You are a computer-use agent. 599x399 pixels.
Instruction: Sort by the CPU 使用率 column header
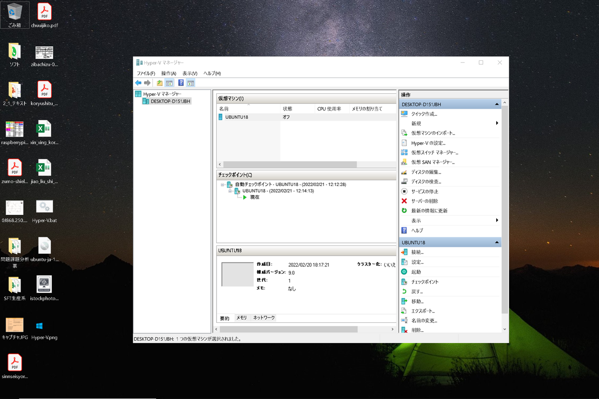click(x=332, y=109)
